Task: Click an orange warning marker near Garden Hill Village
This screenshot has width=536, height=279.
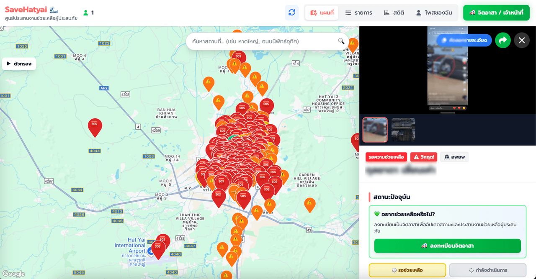Action: point(310,205)
